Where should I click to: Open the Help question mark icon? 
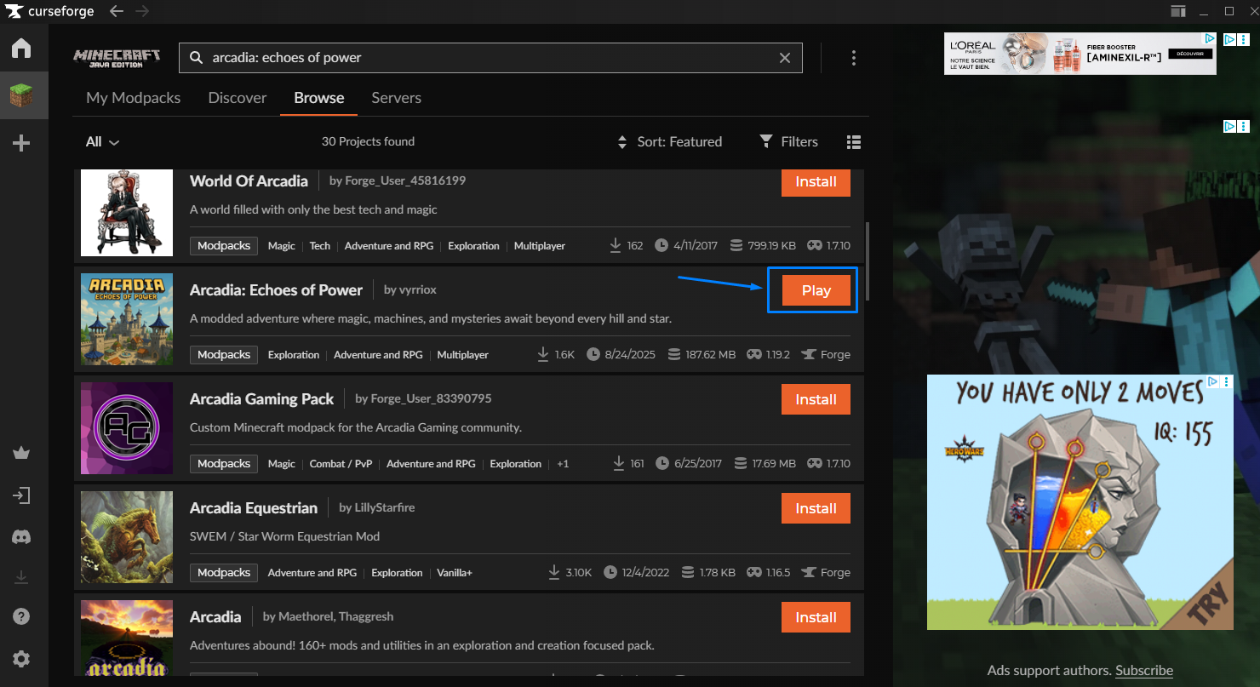(21, 616)
